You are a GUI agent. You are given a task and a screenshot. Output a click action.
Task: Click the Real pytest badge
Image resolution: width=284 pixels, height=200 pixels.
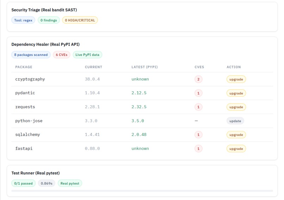tap(70, 183)
